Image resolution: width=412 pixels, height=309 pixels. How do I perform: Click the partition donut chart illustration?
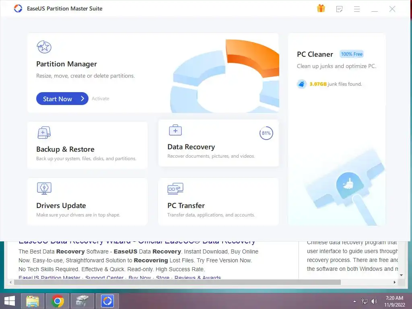(x=225, y=76)
